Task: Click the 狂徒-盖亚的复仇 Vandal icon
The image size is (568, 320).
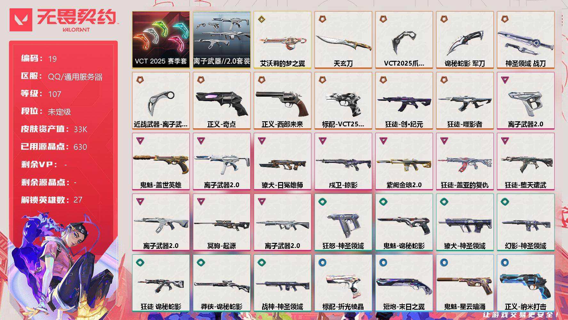Action: [465, 164]
